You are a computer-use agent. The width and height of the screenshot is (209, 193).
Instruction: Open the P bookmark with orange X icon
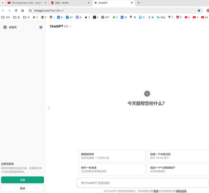click(44, 17)
